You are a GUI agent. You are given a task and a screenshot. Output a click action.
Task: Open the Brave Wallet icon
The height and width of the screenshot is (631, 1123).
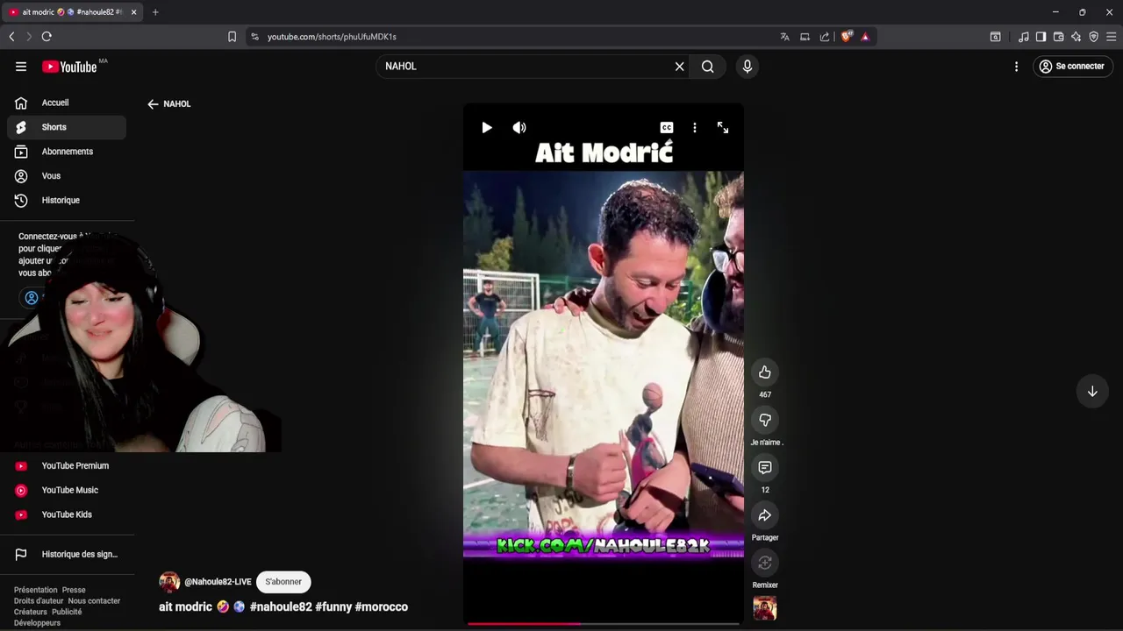(x=1058, y=37)
